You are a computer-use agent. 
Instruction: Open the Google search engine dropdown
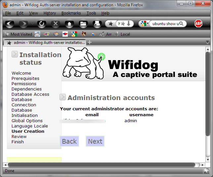pyautogui.click(x=145, y=23)
